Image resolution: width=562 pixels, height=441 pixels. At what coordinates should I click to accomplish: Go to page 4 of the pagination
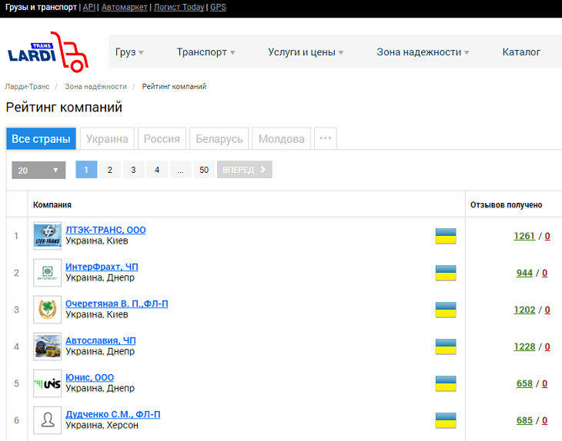(x=157, y=170)
